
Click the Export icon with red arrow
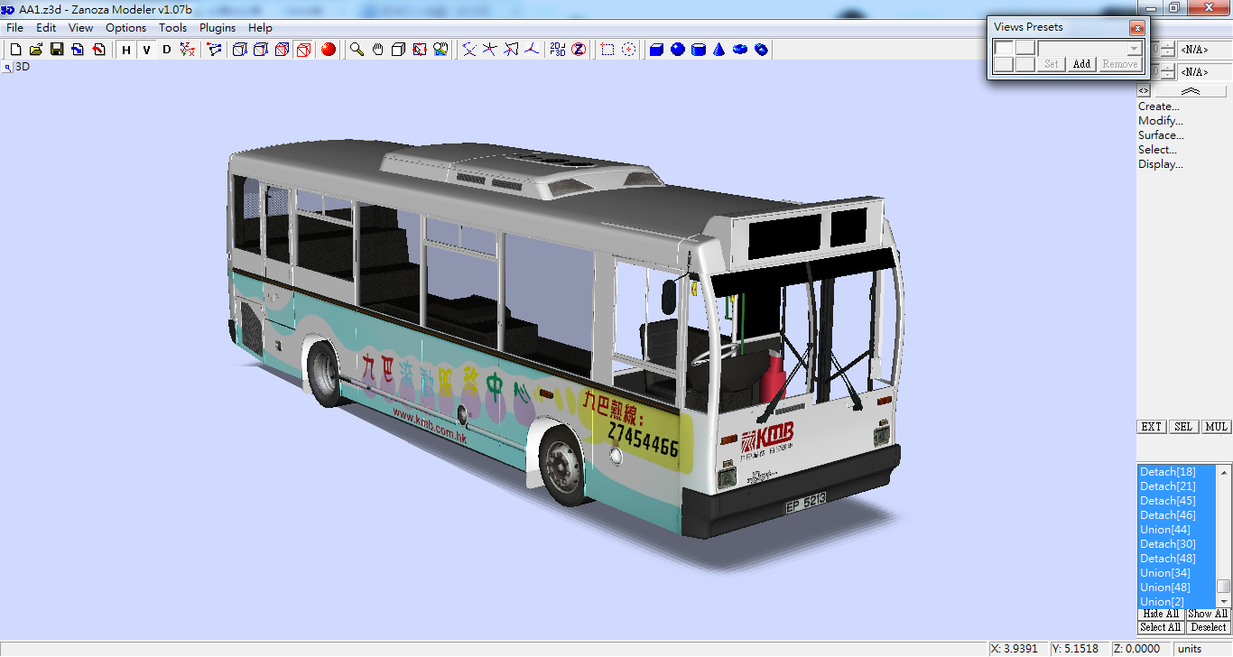pyautogui.click(x=98, y=50)
